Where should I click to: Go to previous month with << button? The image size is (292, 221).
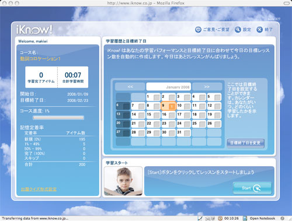click(x=130, y=86)
